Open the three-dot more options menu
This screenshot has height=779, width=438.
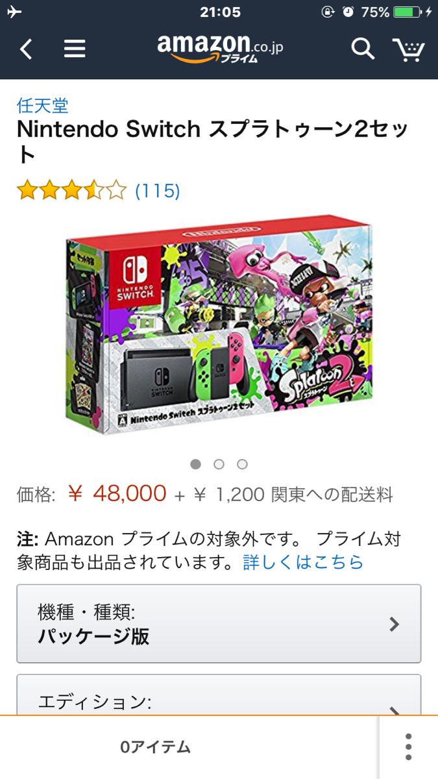coord(408,747)
